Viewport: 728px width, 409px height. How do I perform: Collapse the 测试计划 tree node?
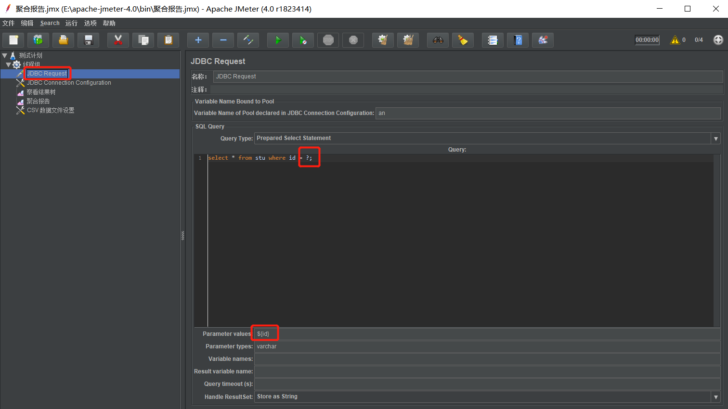click(x=4, y=55)
